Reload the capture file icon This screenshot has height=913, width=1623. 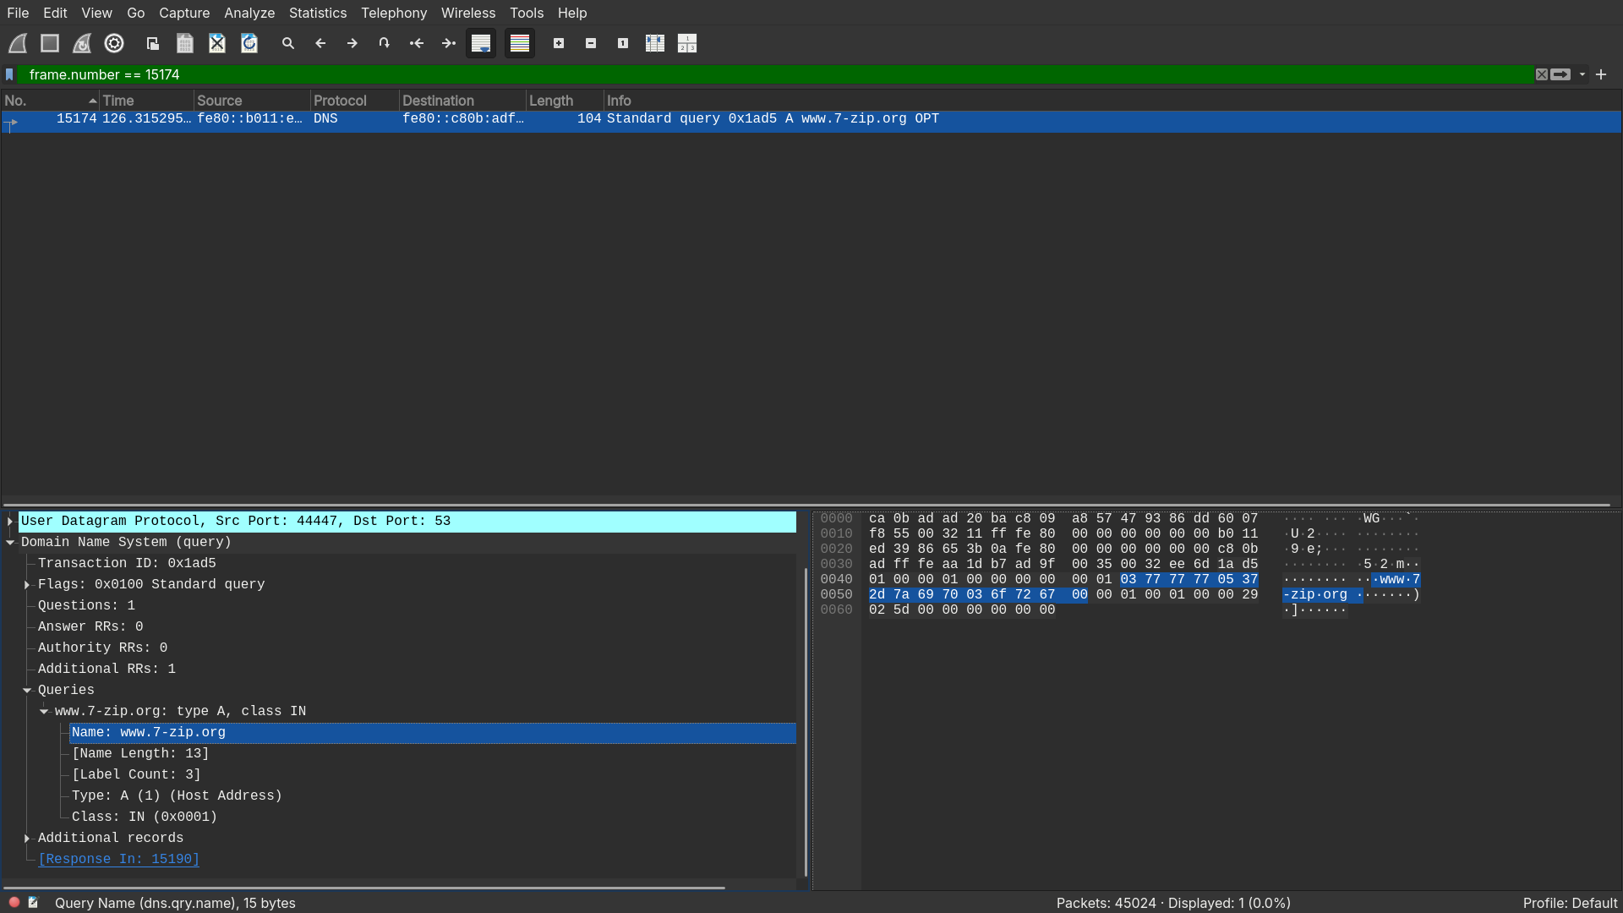click(249, 43)
